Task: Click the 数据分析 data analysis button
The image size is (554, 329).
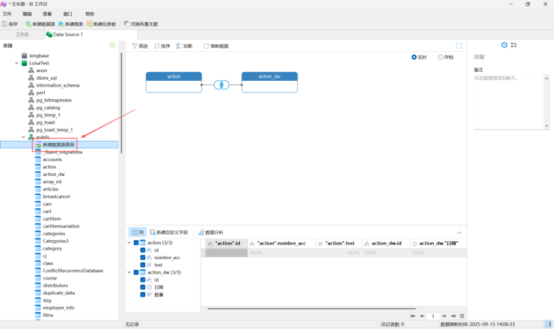Action: click(210, 233)
